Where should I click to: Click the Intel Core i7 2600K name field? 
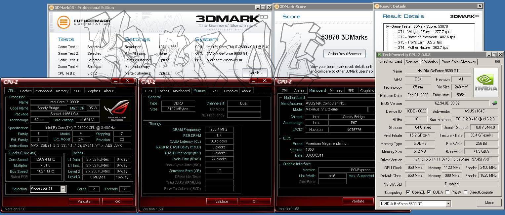(x=65, y=102)
